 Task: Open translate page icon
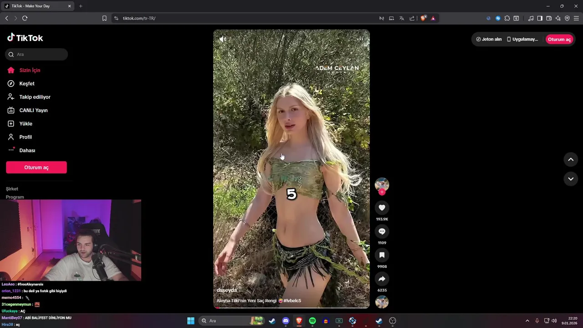click(402, 18)
